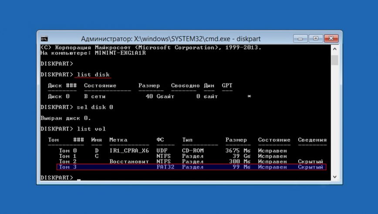Click the vertical scrollbar thumb
The image size is (378, 214).
(x=334, y=60)
